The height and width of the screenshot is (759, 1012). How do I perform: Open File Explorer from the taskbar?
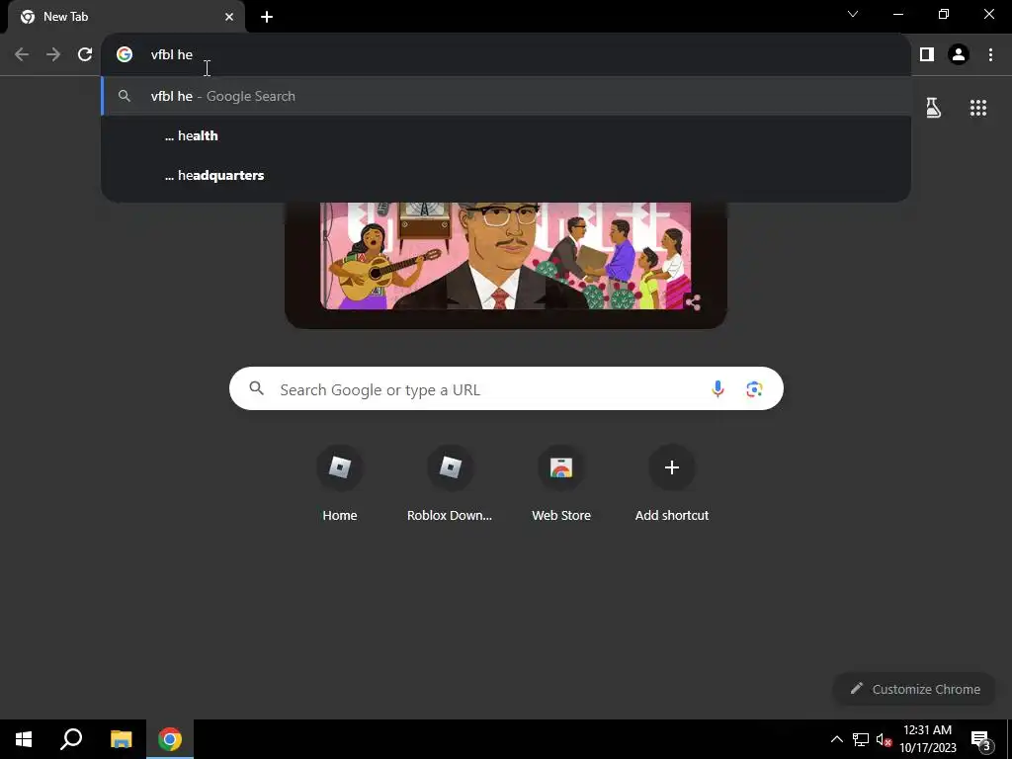121,739
